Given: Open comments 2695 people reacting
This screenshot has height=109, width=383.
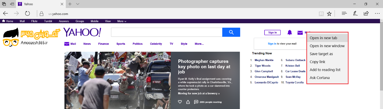Looking at the screenshot, I should (208, 102).
